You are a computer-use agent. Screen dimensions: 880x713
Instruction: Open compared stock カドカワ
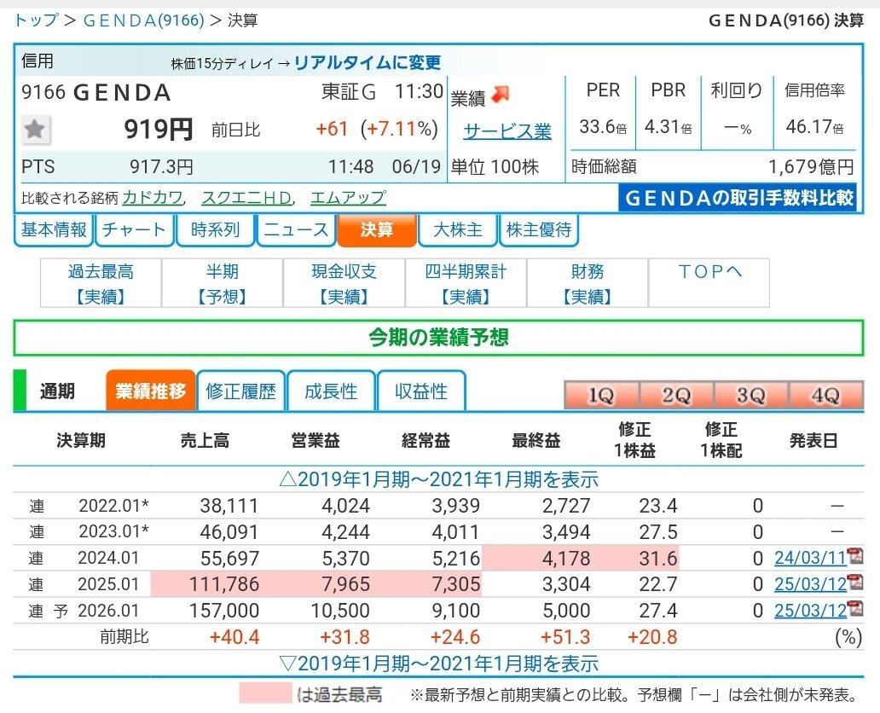click(153, 198)
